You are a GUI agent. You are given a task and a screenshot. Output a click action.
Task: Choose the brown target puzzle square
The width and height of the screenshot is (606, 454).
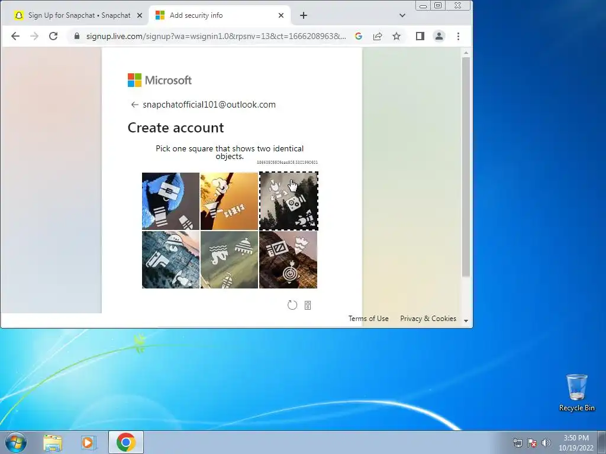(x=288, y=260)
